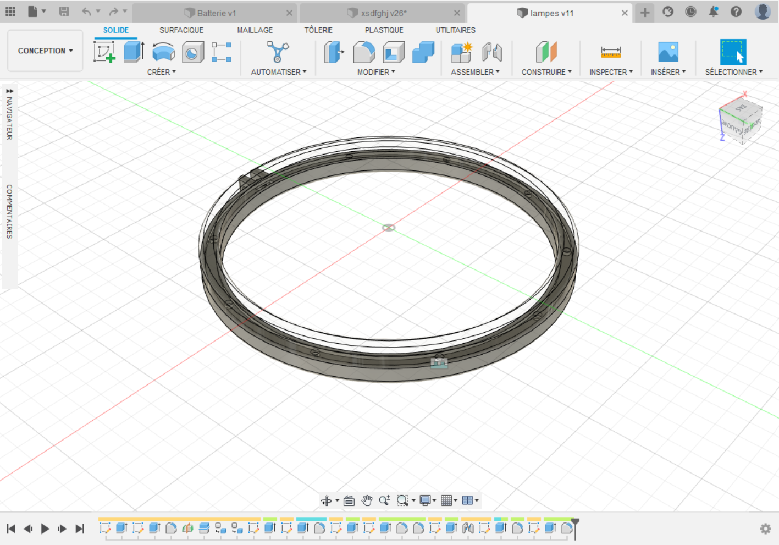779x545 pixels.
Task: Open the Notifications bell
Action: point(713,12)
